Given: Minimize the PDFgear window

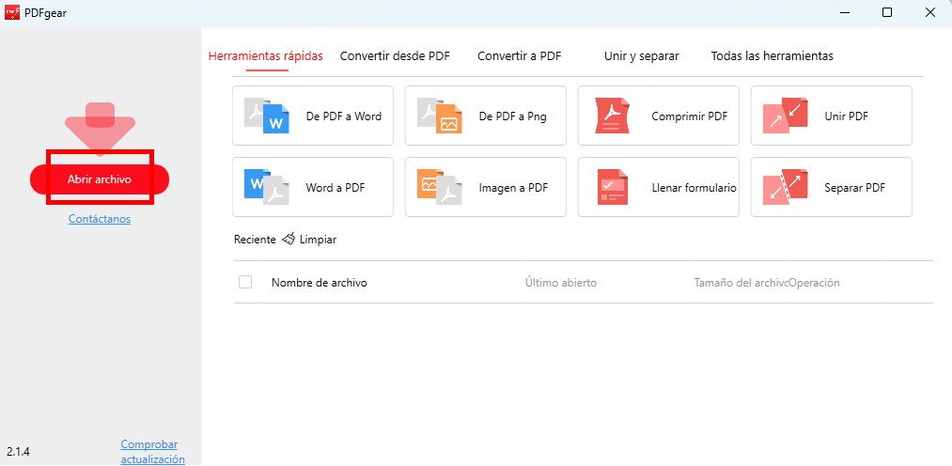Looking at the screenshot, I should point(845,12).
